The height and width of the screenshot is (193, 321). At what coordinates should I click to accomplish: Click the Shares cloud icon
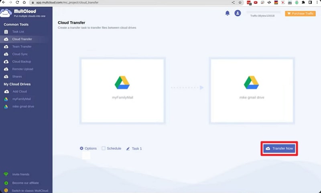(x=6, y=76)
